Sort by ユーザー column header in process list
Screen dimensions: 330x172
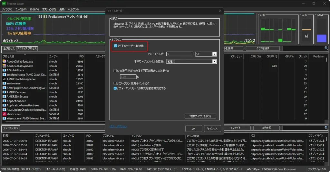pyautogui.click(x=58, y=56)
